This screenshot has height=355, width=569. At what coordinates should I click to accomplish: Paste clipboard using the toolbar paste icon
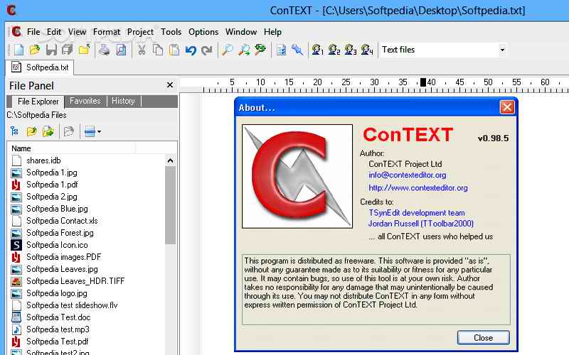174,50
